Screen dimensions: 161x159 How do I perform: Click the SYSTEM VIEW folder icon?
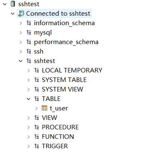(37, 89)
